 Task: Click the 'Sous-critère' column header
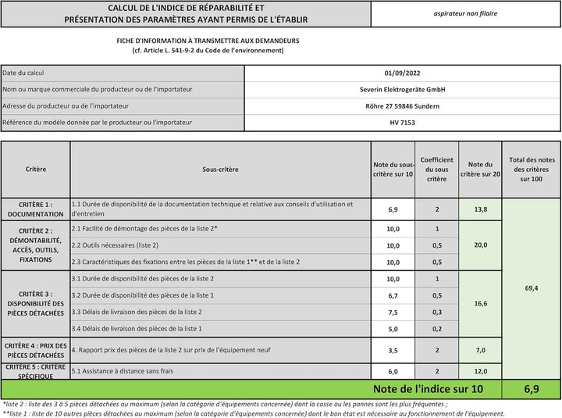coord(220,170)
